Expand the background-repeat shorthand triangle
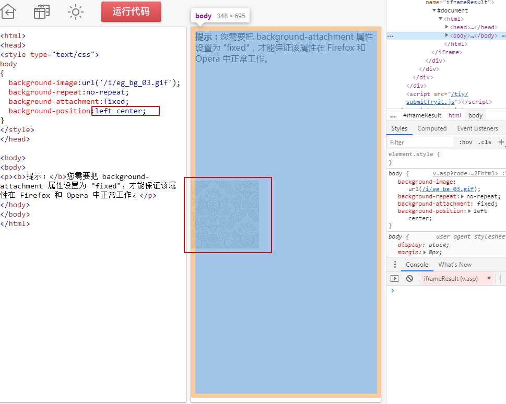Image resolution: width=506 pixels, height=404 pixels. pos(463,196)
